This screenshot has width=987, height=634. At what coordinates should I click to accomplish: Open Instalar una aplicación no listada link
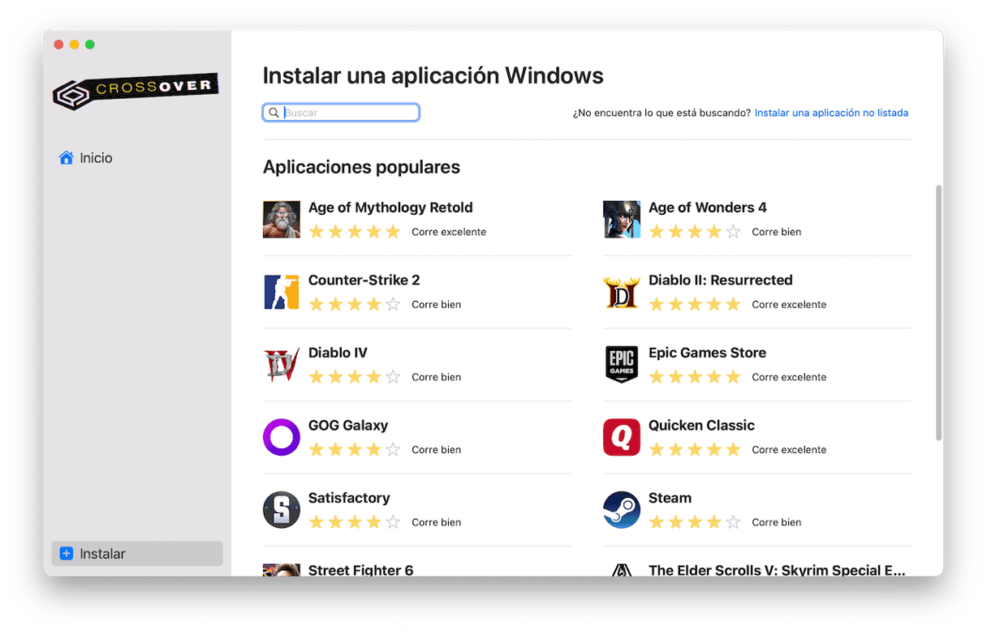[x=831, y=113]
